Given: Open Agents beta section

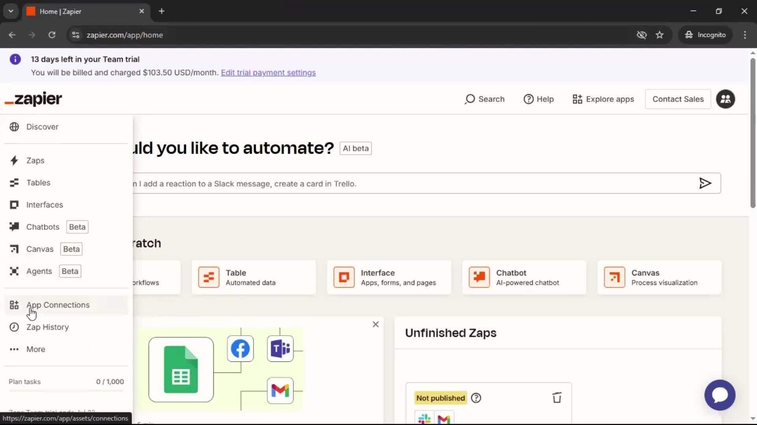Looking at the screenshot, I should 66,271.
